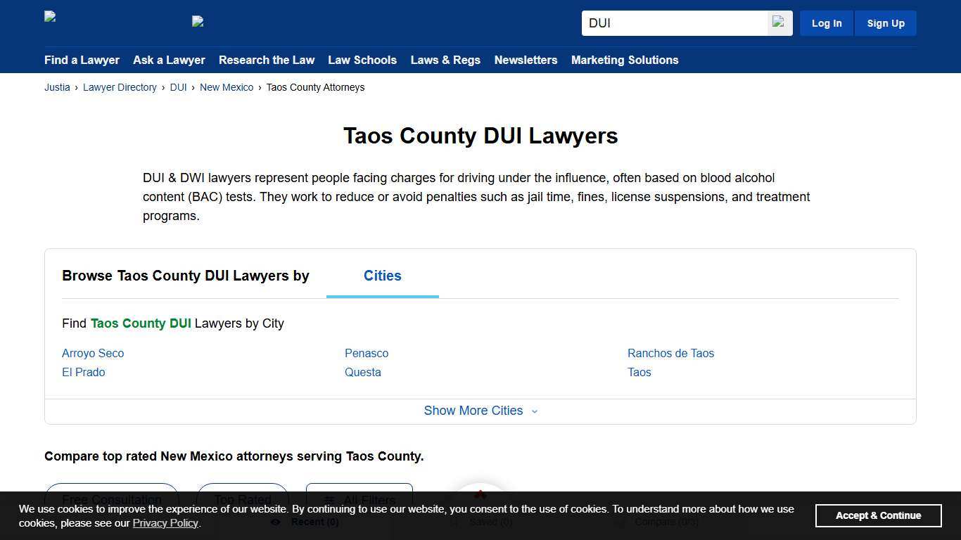Open the Saved (0) panel icon
The image size is (961, 540).
(x=454, y=522)
